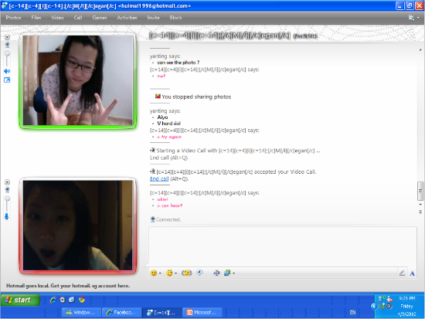Image resolution: width=425 pixels, height=319 pixels.
Task: Click the third quick launch icon
Action: tap(72, 300)
